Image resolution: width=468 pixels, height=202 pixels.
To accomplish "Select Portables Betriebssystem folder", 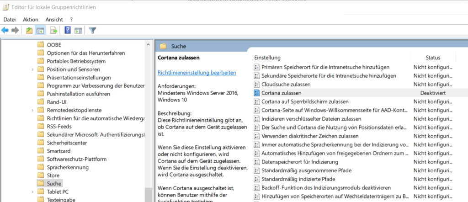I will pos(76,61).
